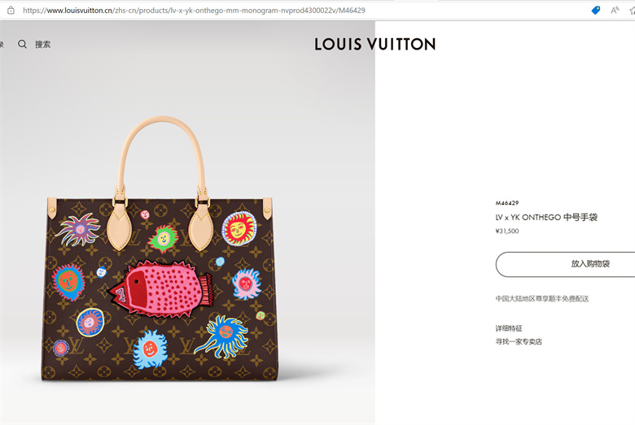Image resolution: width=635 pixels, height=425 pixels.
Task: Activate the Read aloud icon
Action: [x=615, y=11]
